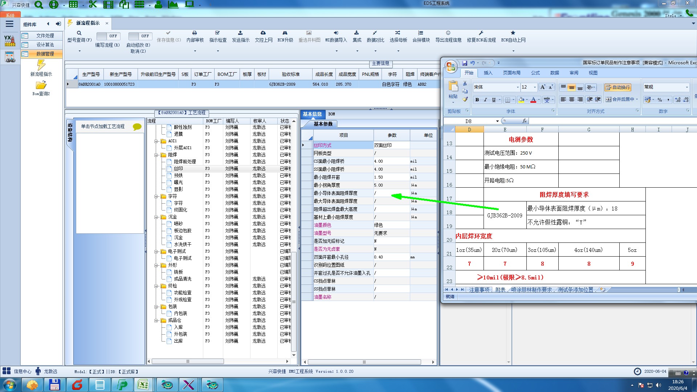The height and width of the screenshot is (392, 697).
Task: Click the 型号查询 search icon
Action: pyautogui.click(x=79, y=33)
